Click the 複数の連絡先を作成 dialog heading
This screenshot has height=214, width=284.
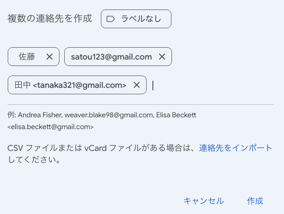(x=49, y=18)
